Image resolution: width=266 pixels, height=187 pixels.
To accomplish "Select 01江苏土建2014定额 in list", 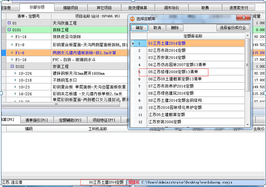I will click(196, 43).
